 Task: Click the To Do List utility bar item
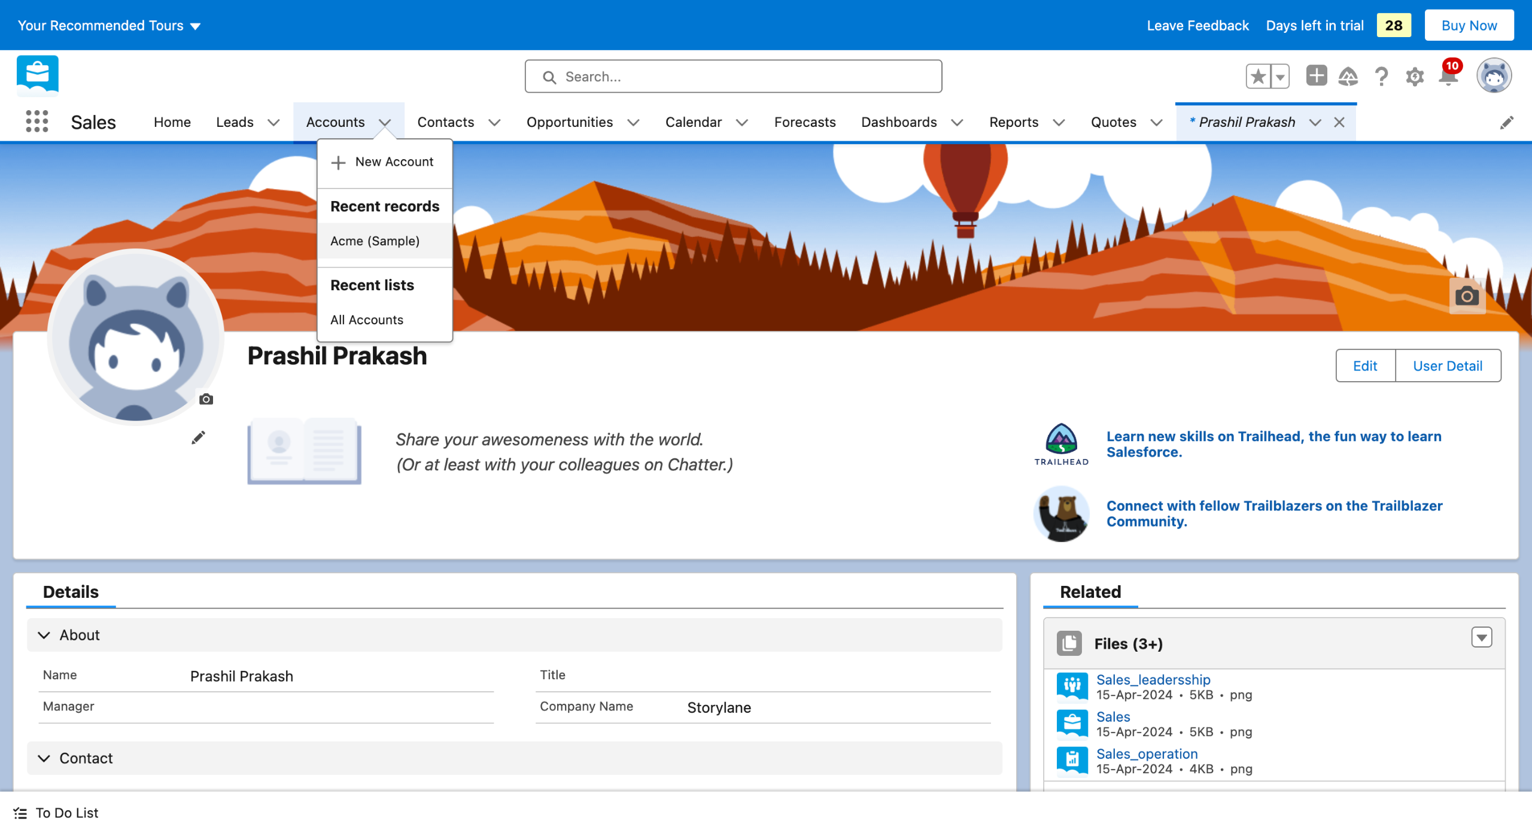tap(56, 813)
